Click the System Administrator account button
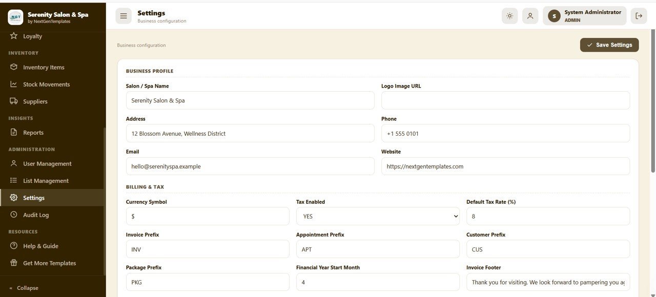This screenshot has height=297, width=656. pos(585,16)
